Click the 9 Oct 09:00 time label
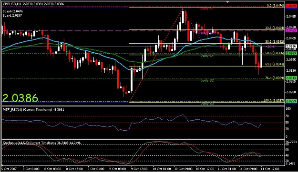The image size is (298, 172). coord(118,169)
